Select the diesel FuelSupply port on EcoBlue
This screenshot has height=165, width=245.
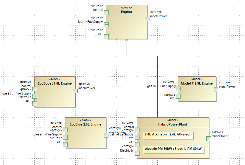[x=65, y=137]
